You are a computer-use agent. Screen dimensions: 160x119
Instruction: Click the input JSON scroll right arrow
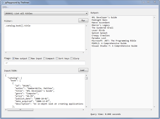[x=83, y=110]
